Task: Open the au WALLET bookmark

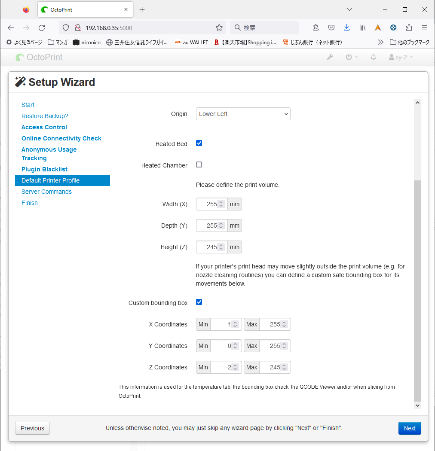Action: coord(191,42)
